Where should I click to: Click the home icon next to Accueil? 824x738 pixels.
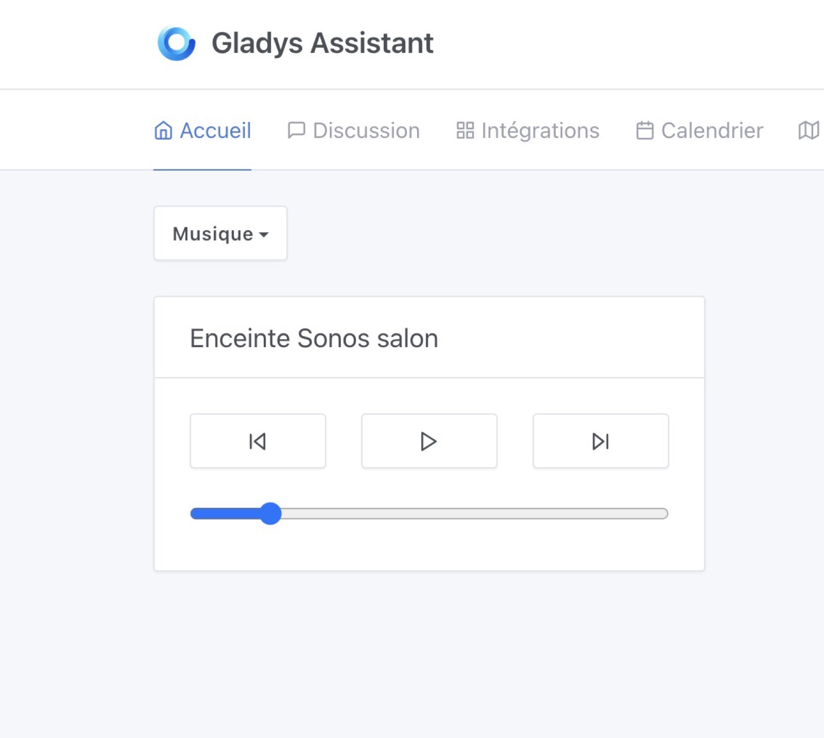pos(163,130)
